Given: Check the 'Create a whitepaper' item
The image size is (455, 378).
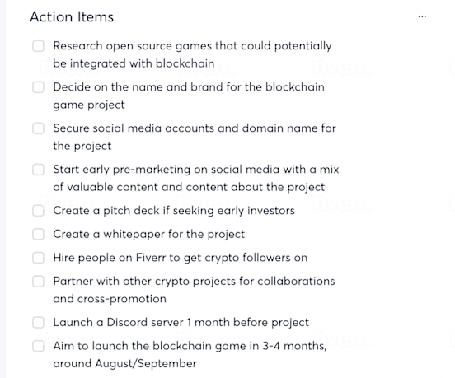Looking at the screenshot, I should click(38, 234).
